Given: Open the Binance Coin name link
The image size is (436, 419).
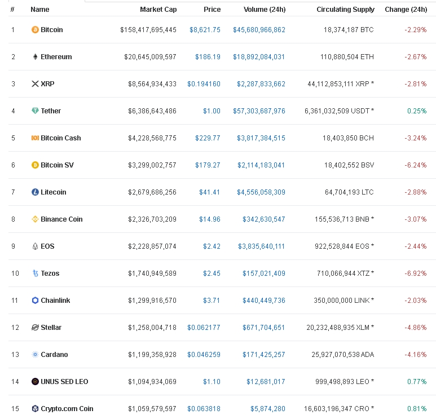Looking at the screenshot, I should pos(61,219).
